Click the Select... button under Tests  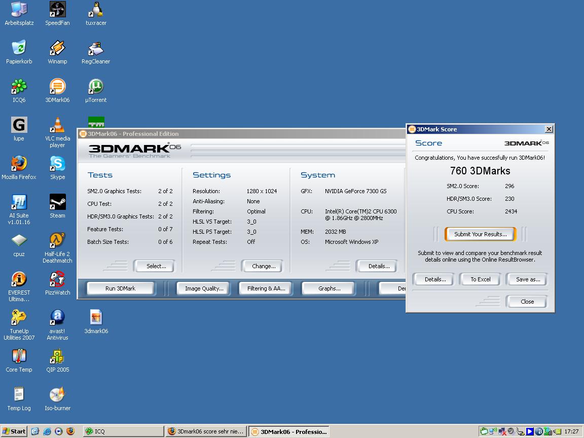coord(154,266)
